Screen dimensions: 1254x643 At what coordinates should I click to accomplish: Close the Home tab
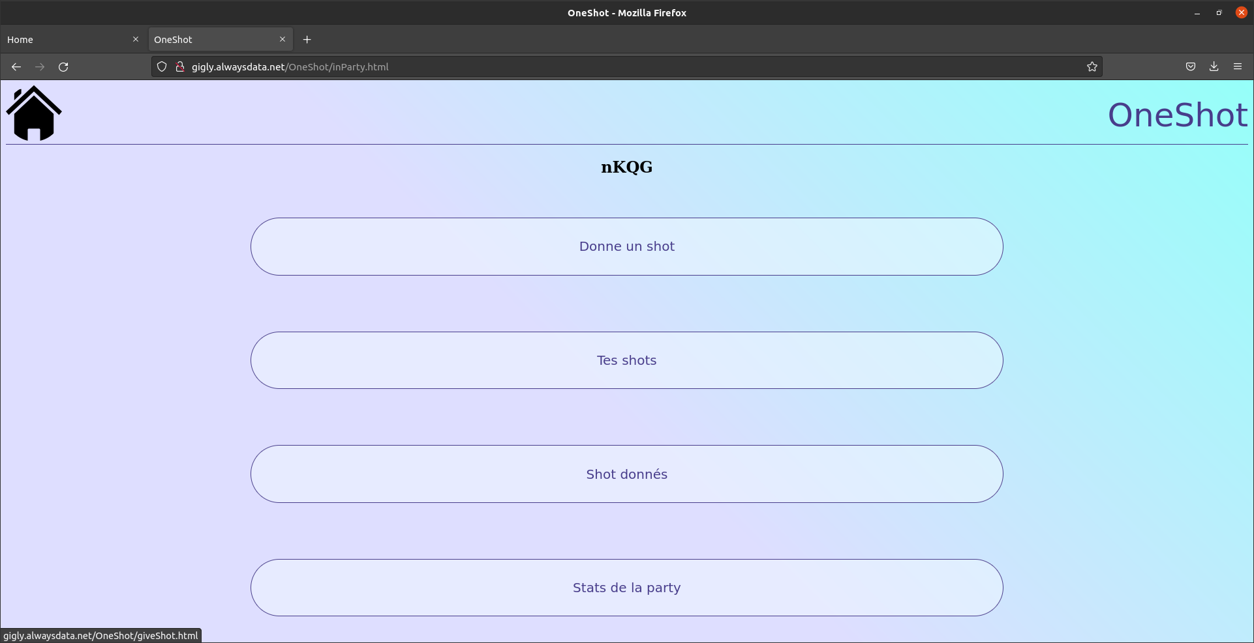135,39
